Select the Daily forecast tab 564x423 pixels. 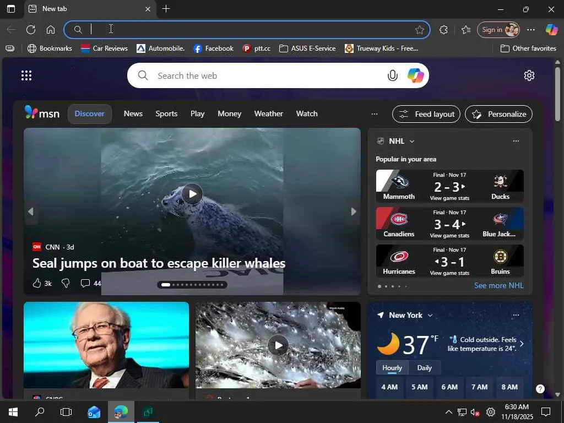[x=425, y=367]
